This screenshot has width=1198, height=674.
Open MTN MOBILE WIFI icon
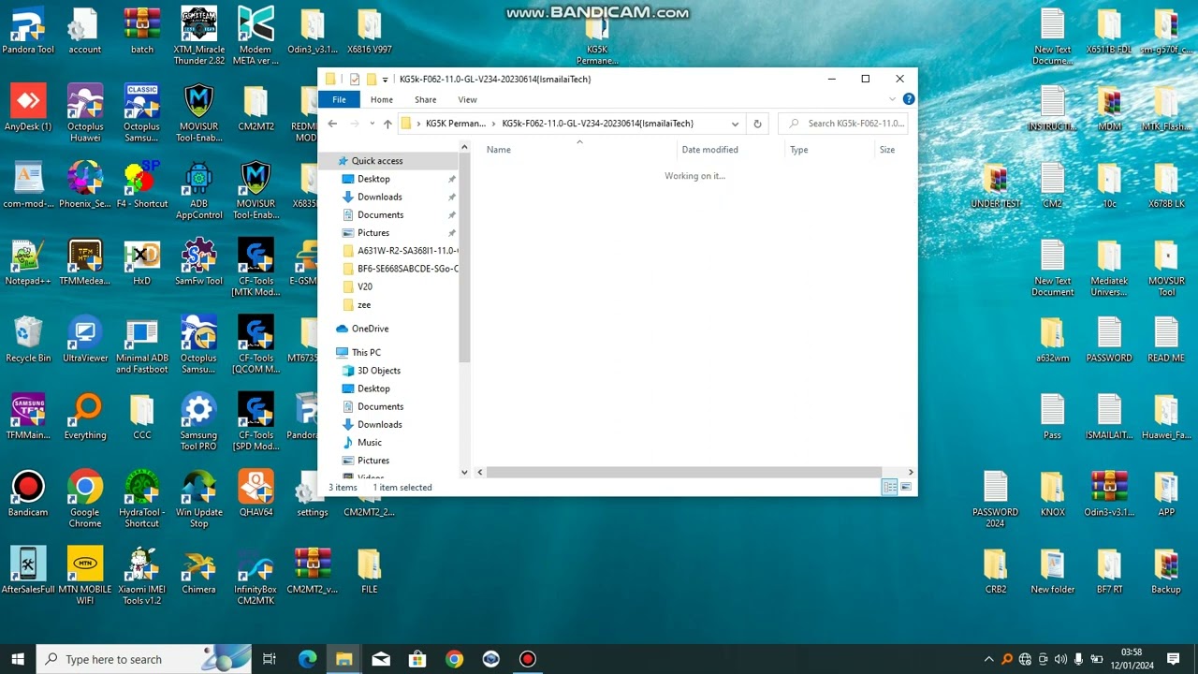tap(85, 575)
